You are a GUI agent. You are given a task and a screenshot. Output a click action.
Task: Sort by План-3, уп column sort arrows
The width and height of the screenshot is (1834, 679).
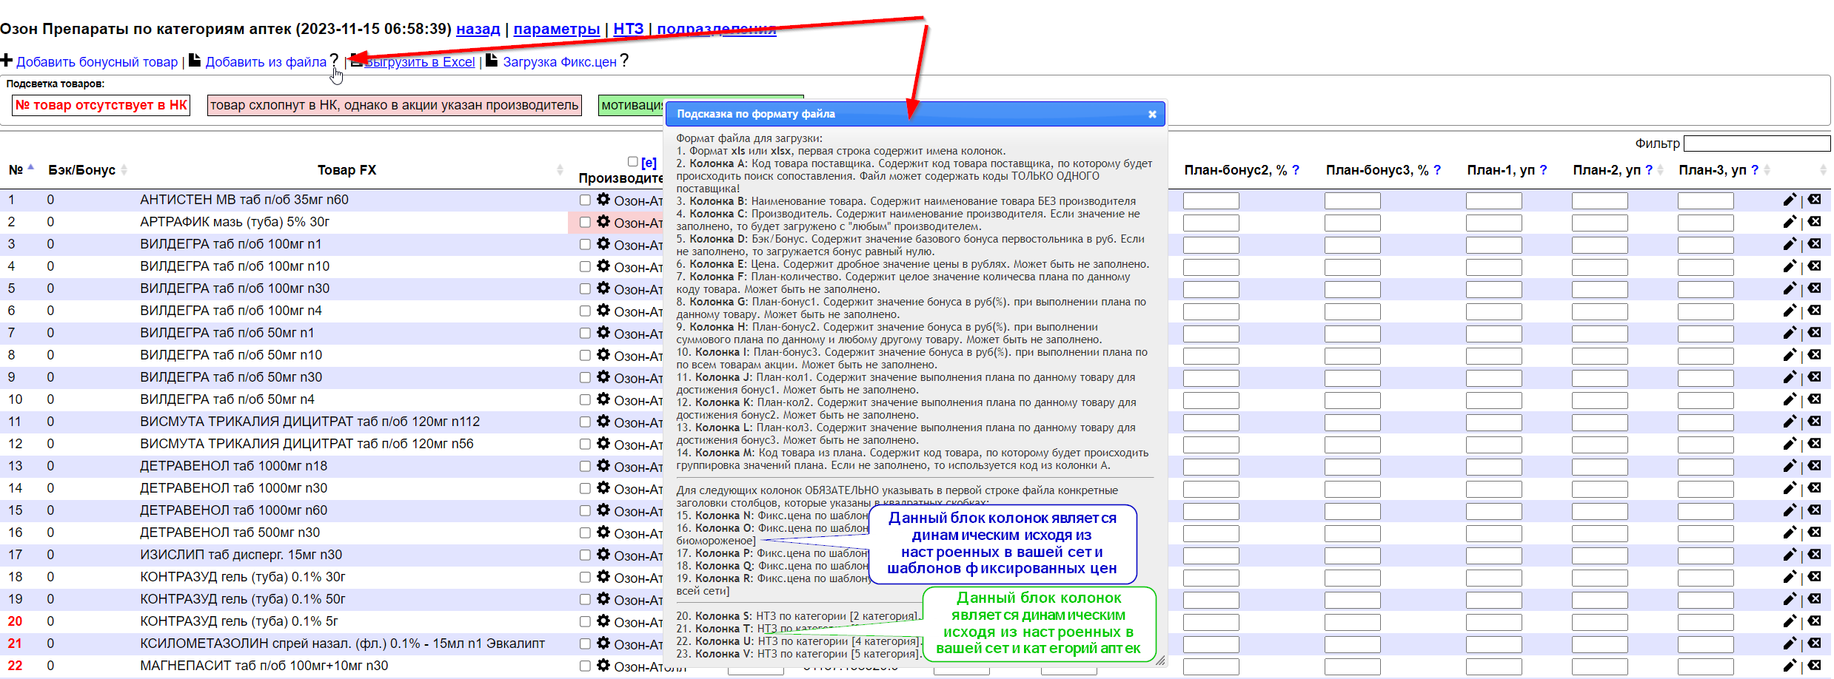1767,170
